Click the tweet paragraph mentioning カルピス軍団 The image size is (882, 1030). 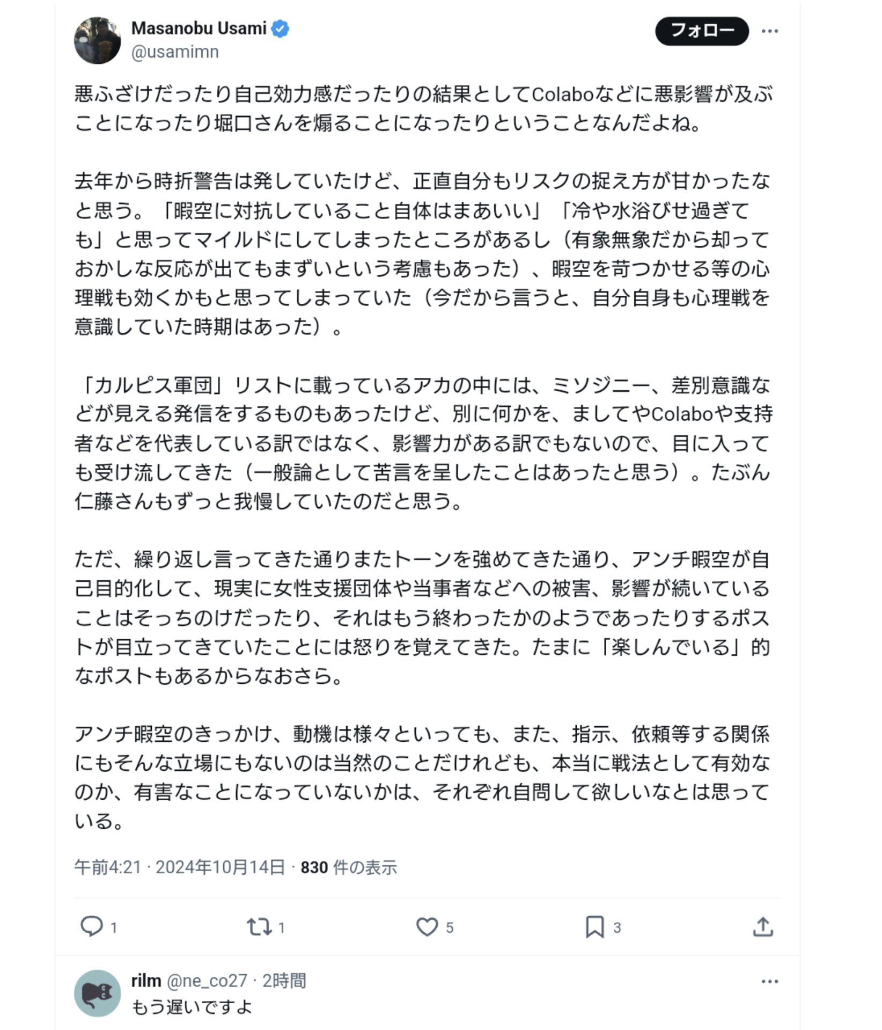coord(422,443)
